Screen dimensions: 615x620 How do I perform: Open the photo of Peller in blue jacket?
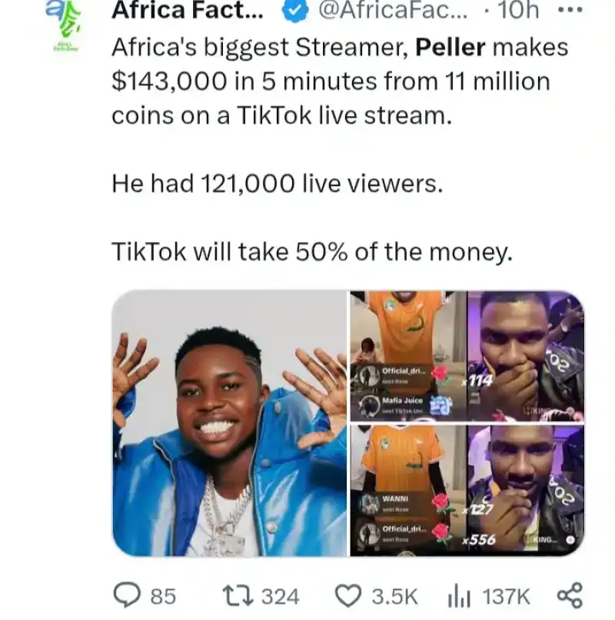click(x=229, y=423)
